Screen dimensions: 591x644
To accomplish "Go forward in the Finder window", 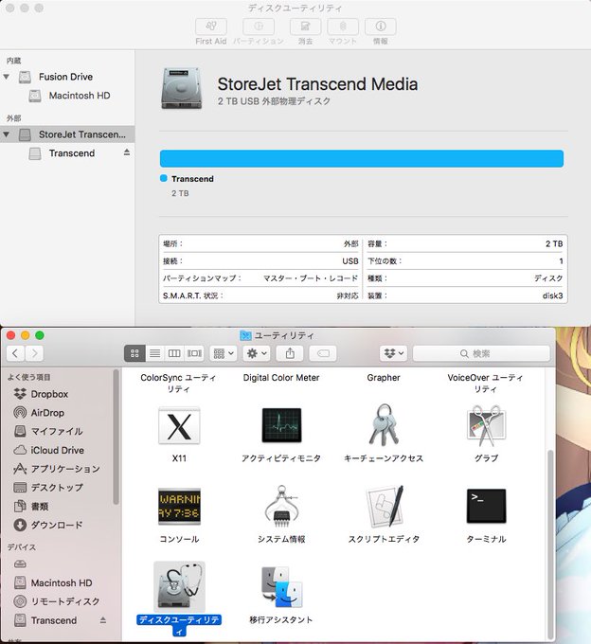I will (x=34, y=353).
